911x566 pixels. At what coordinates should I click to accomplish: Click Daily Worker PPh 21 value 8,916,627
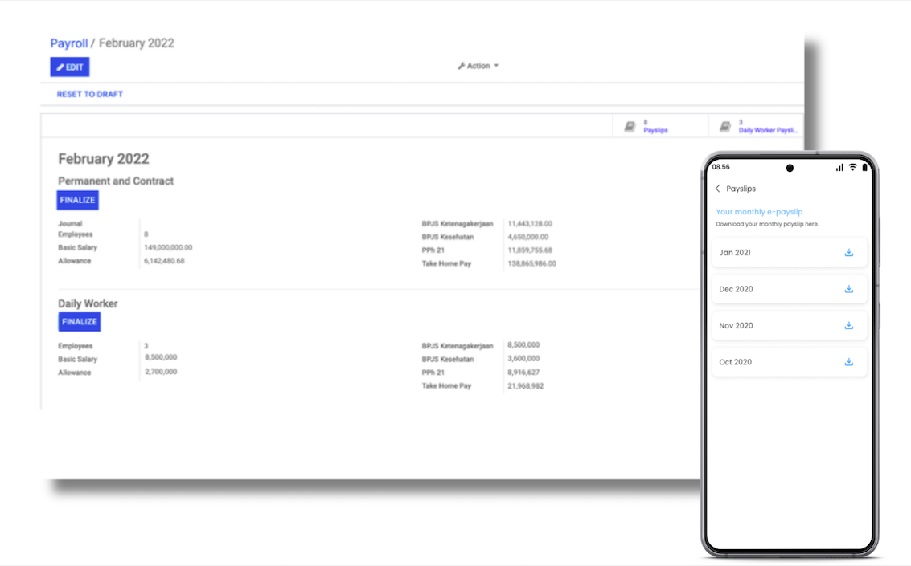click(x=523, y=373)
